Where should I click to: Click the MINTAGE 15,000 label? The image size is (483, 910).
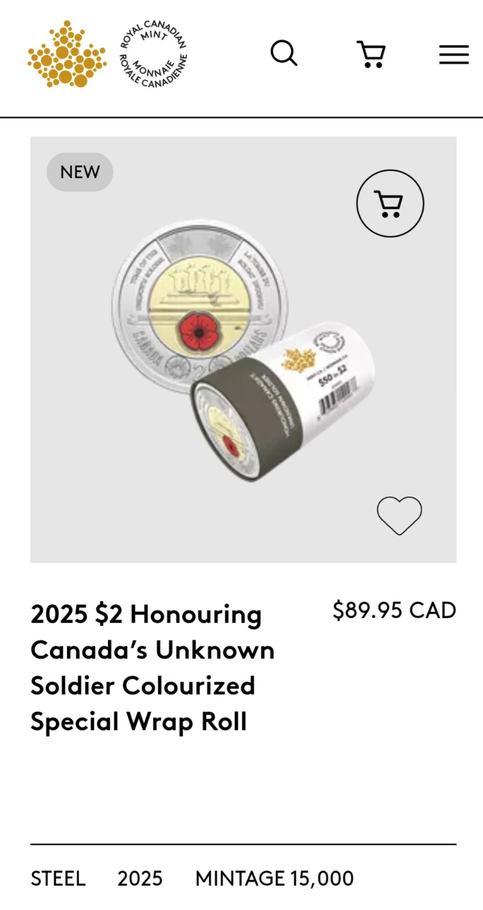coord(274,878)
